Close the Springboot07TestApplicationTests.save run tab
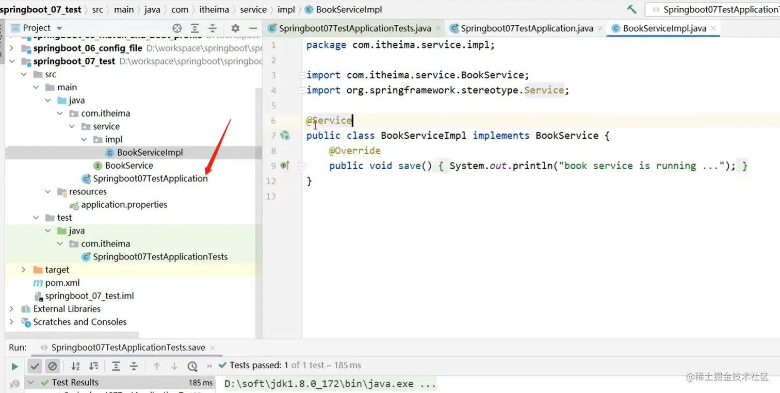This screenshot has height=393, width=780. pyautogui.click(x=213, y=348)
